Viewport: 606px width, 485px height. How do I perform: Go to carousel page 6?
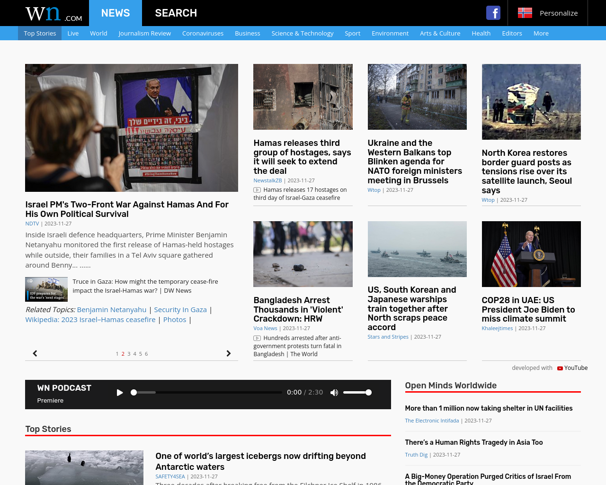pos(146,354)
